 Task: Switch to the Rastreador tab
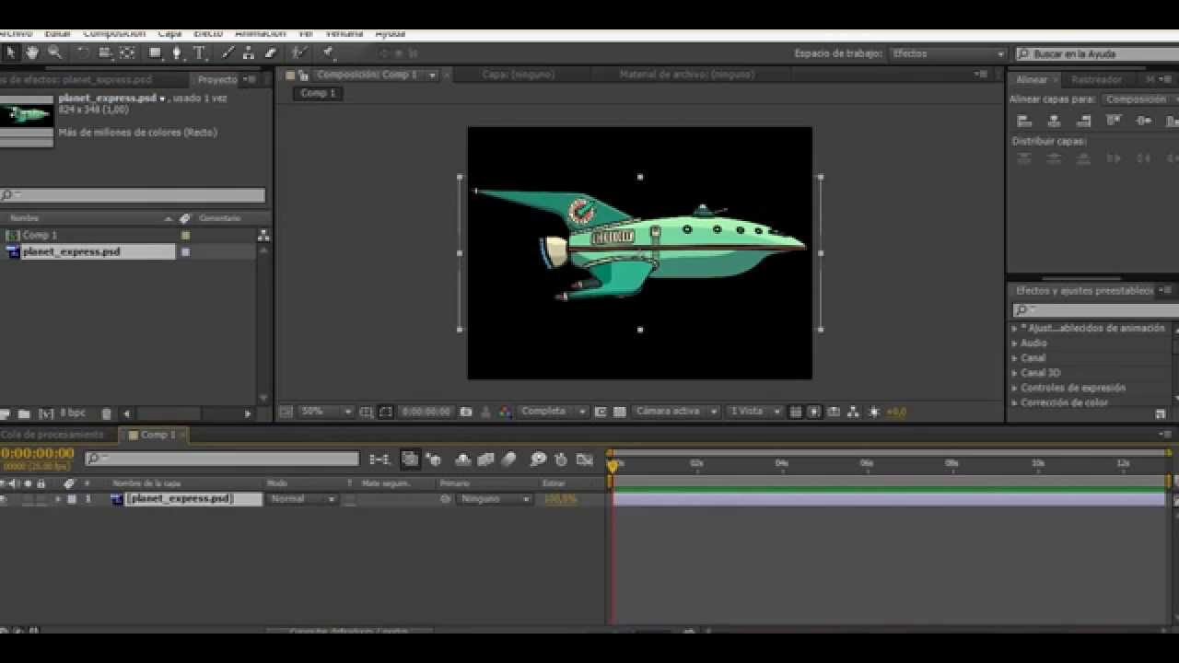(x=1097, y=80)
